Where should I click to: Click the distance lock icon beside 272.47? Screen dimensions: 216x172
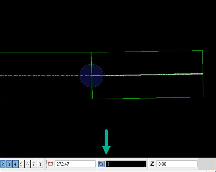click(51, 164)
